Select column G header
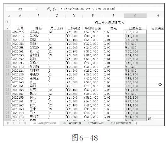 tap(135, 16)
